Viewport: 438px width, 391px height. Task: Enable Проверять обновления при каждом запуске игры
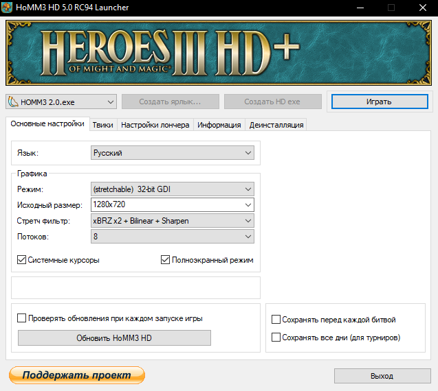(x=21, y=318)
